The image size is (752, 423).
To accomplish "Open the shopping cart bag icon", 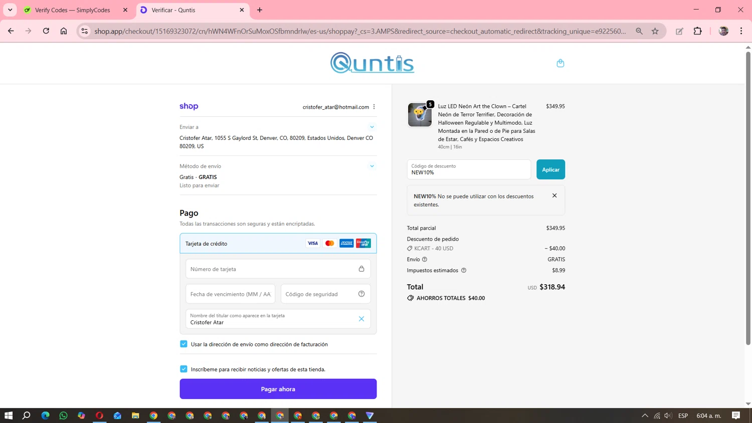I will pyautogui.click(x=560, y=63).
